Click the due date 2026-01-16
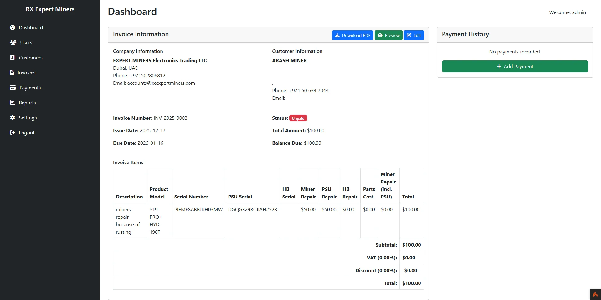 [150, 143]
